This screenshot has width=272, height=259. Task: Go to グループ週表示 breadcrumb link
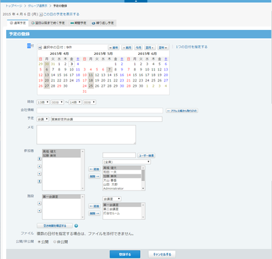(x=37, y=6)
